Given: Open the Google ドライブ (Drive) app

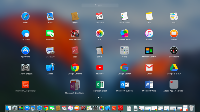Looking at the screenshot, I should [174, 68].
